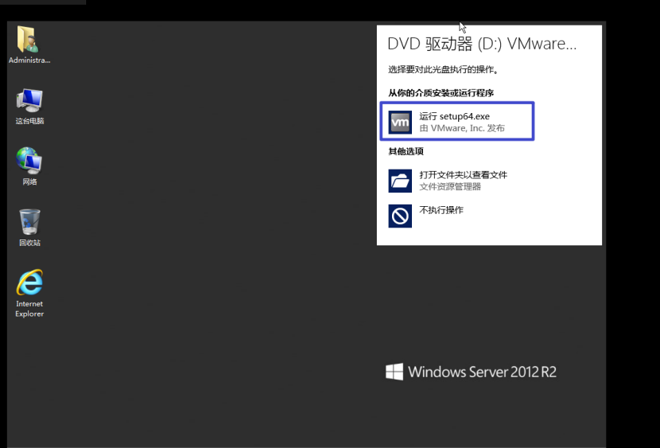This screenshot has height=448, width=660.
Task: Click the VMware vm icon for setup64.exe
Action: click(x=400, y=122)
